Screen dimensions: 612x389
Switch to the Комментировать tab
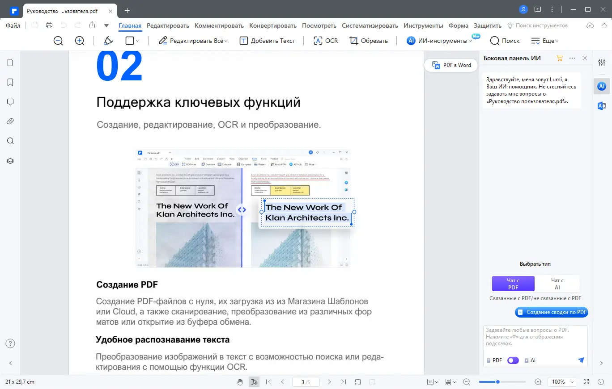(219, 25)
